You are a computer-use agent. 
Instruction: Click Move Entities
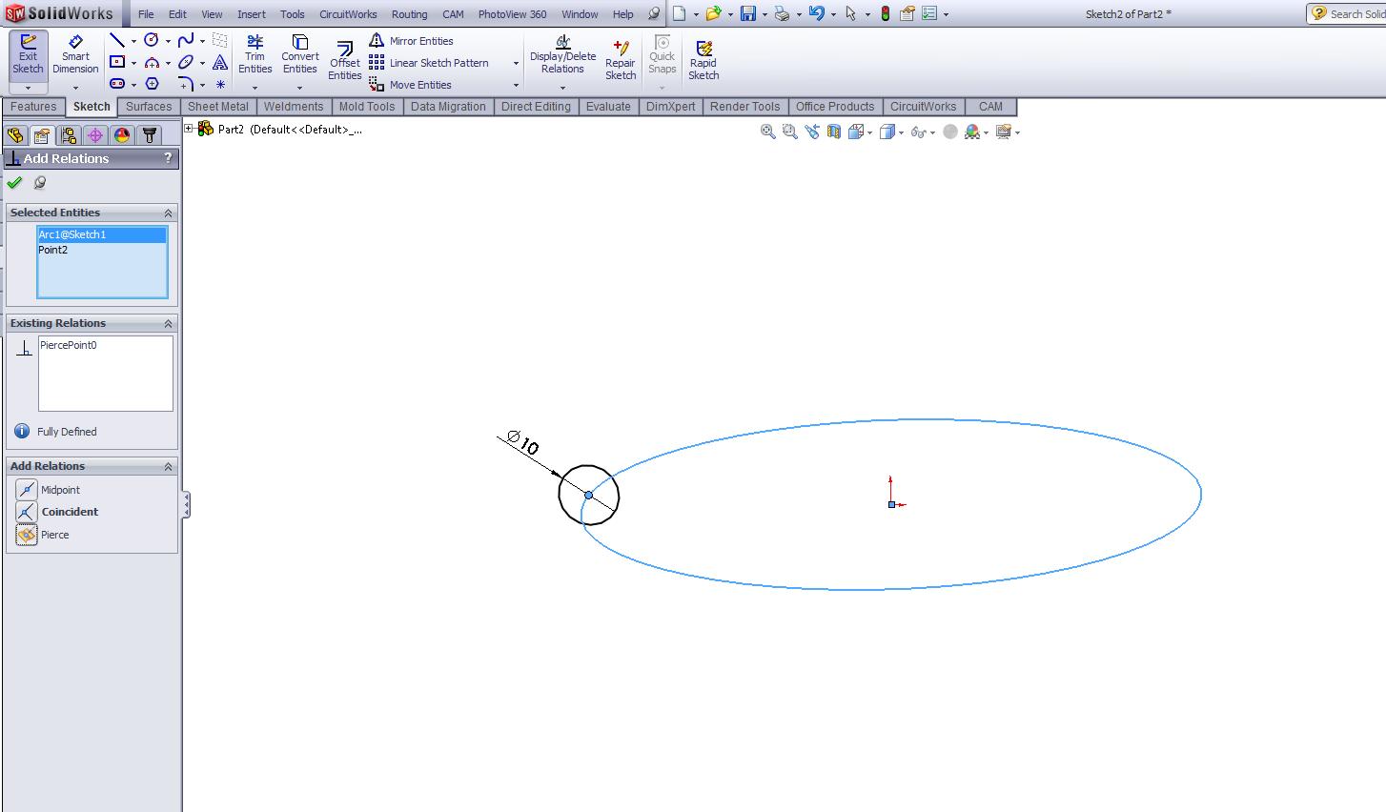(411, 85)
